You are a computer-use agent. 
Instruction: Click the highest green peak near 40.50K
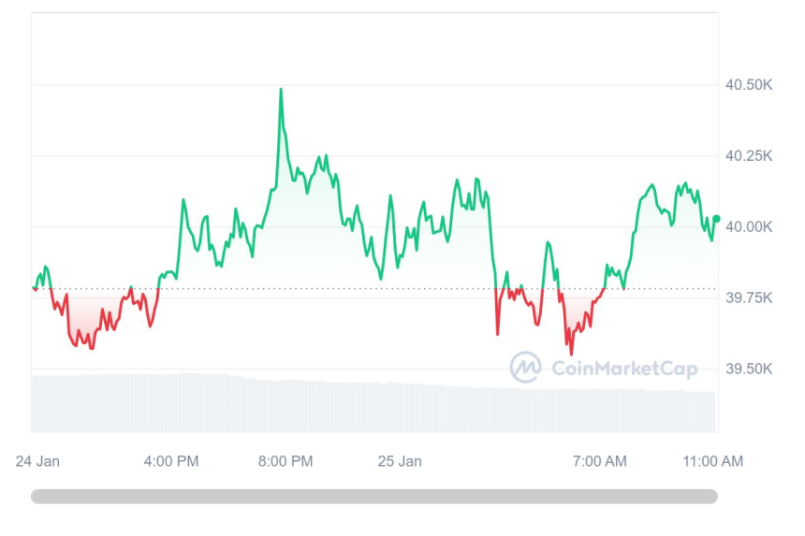[x=281, y=90]
